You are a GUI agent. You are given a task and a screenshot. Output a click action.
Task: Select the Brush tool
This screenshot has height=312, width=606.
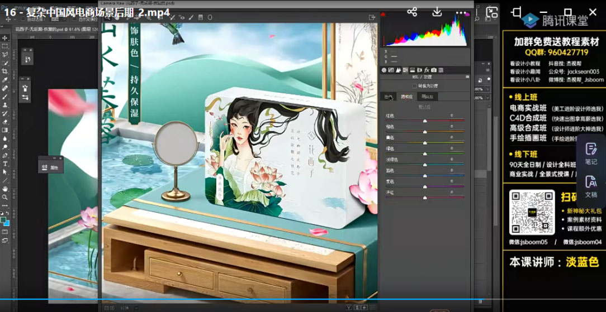[5, 97]
